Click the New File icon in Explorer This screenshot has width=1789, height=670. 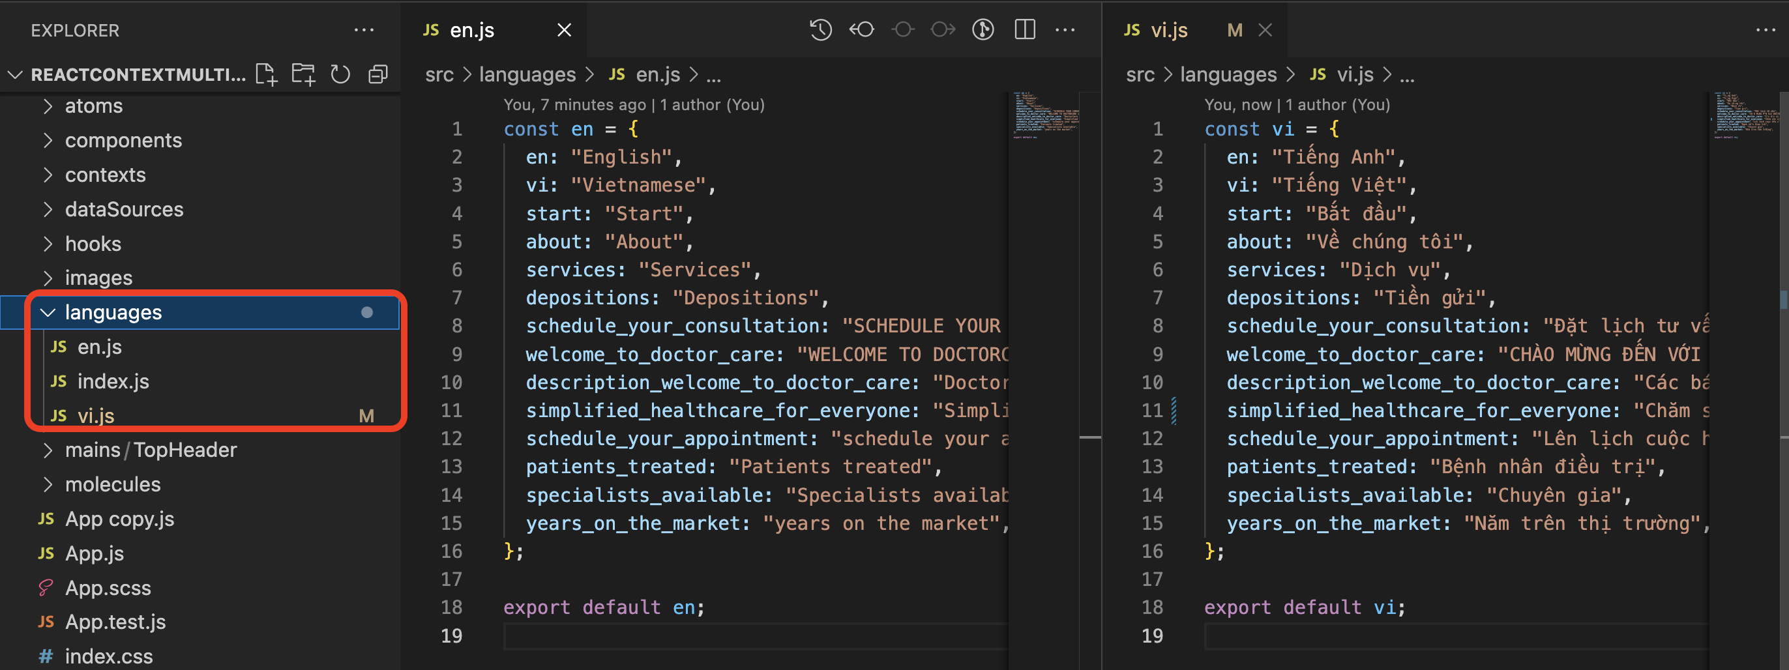[267, 74]
